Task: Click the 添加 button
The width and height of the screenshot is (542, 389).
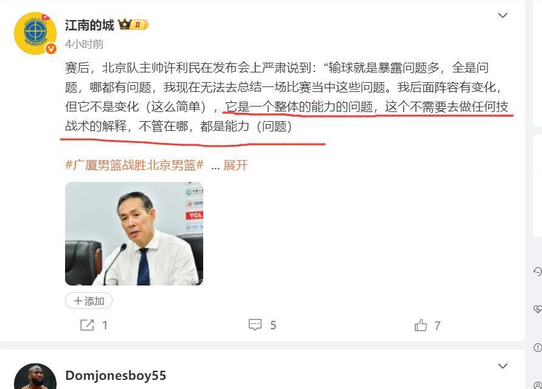Action: pyautogui.click(x=89, y=301)
